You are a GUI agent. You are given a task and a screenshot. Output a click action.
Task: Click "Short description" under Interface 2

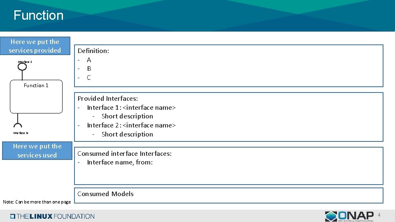click(x=127, y=134)
